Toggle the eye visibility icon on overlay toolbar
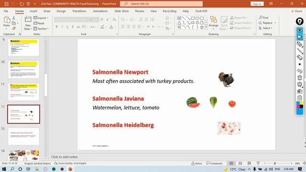Viewport: 306px width, 172px height. [x=300, y=31]
